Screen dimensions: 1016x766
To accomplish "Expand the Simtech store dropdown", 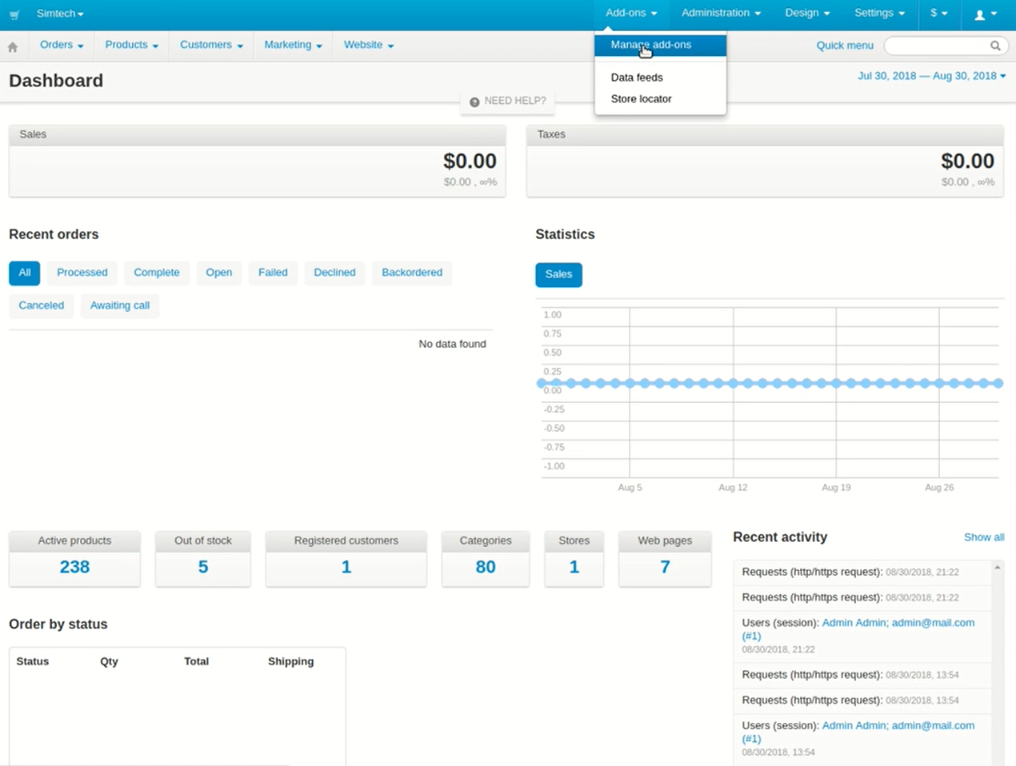I will tap(60, 14).
